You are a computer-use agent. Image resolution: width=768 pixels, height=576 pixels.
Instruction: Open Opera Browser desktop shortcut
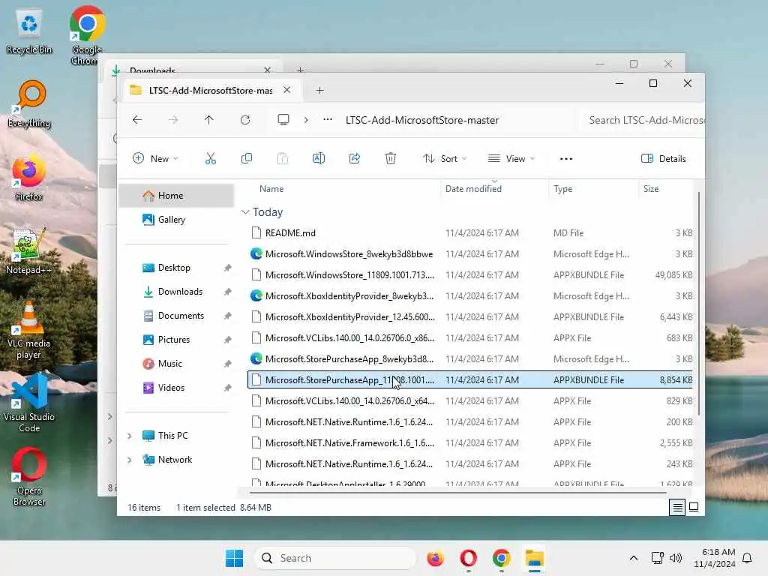(x=29, y=476)
